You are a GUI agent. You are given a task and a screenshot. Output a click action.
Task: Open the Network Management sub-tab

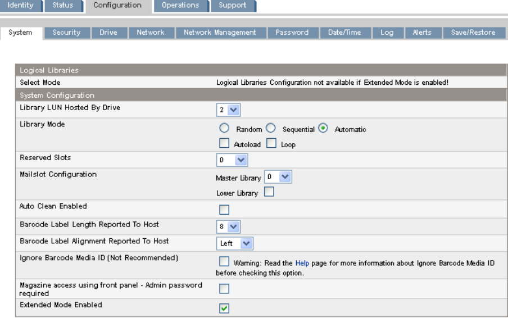pos(219,33)
